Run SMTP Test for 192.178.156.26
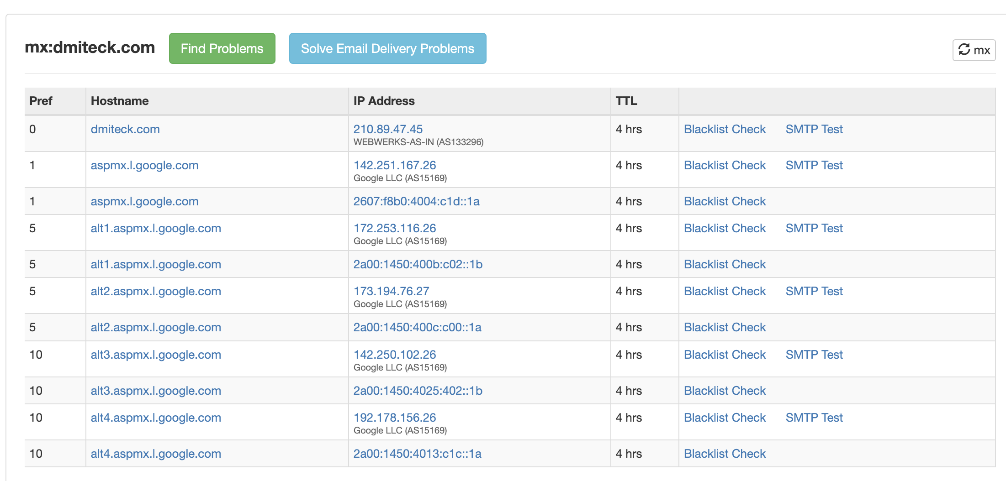The width and height of the screenshot is (1006, 481). click(814, 418)
